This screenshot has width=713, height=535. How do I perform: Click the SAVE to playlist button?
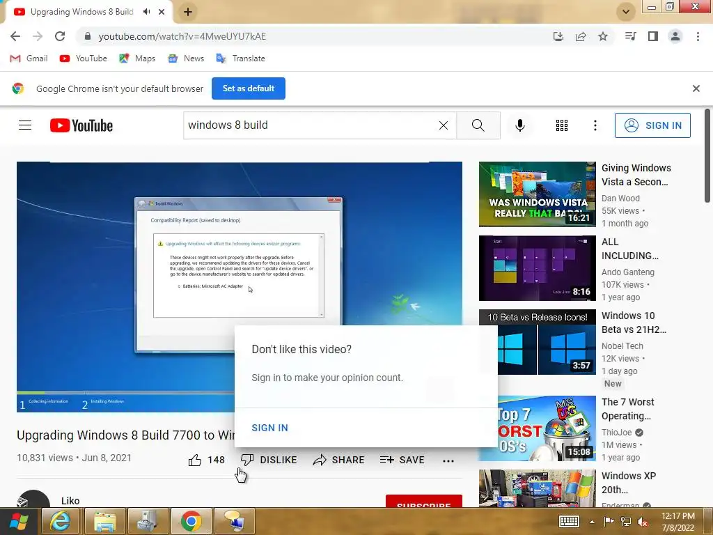(x=402, y=460)
